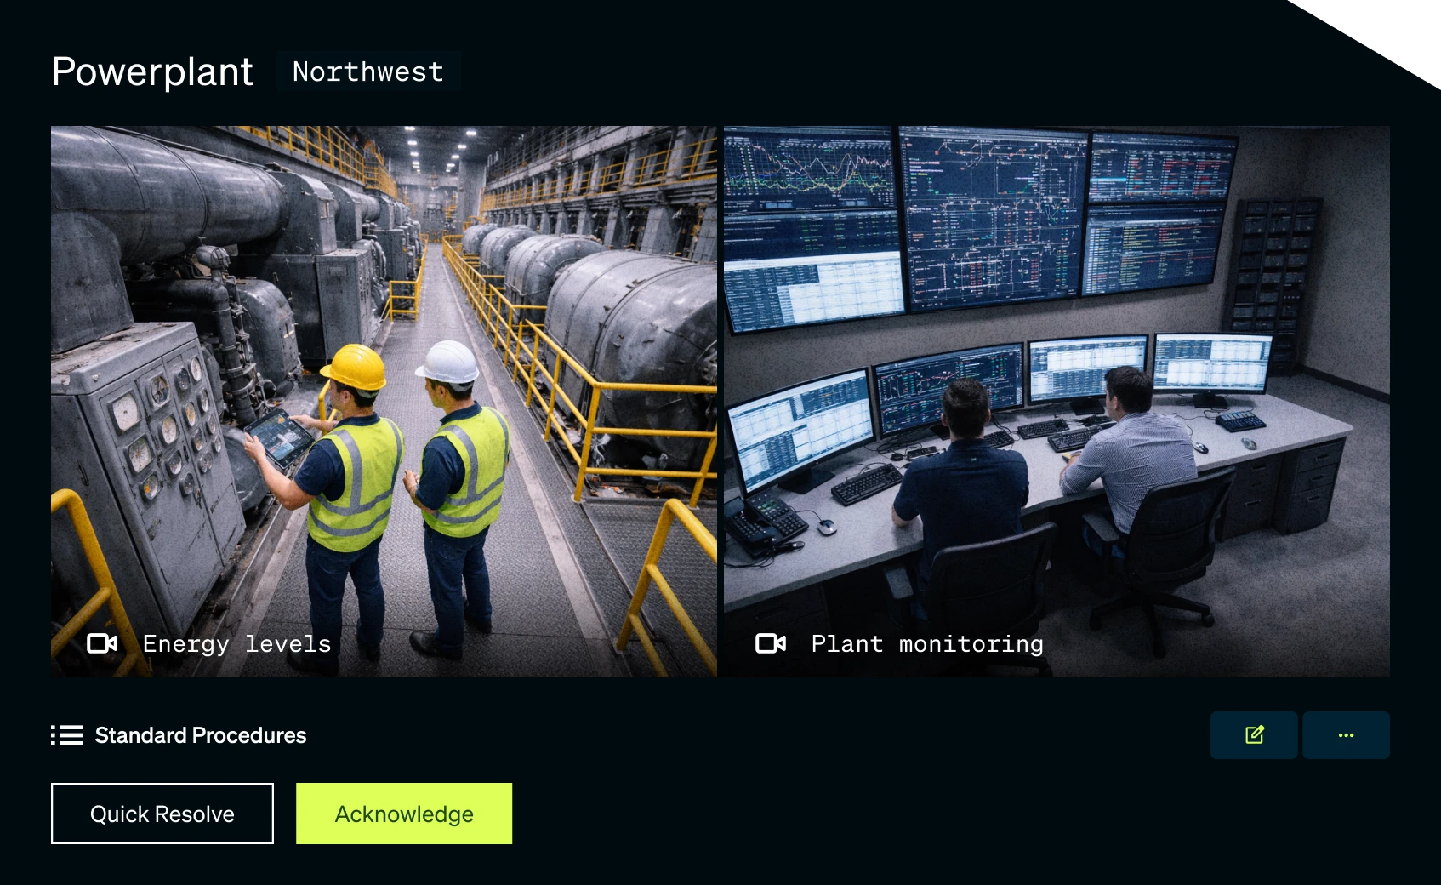Click the center wall display in control room
Viewport: 1441px width, 885px height.
pyautogui.click(x=991, y=217)
